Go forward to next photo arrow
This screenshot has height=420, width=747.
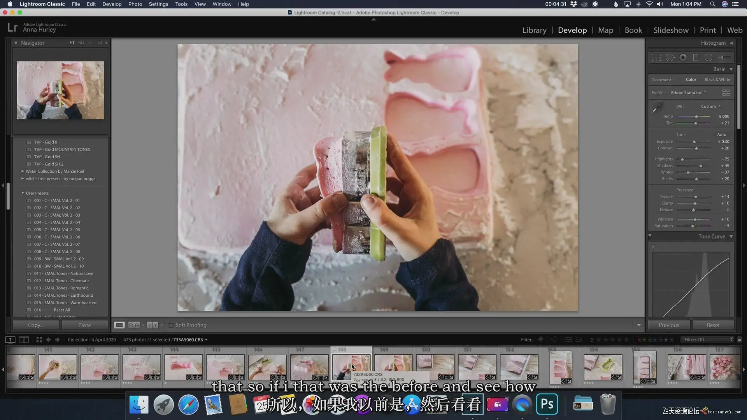pos(57,339)
